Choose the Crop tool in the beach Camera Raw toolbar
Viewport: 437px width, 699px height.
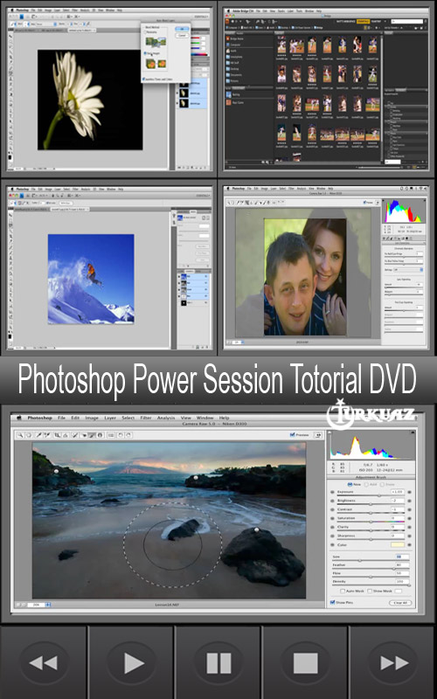[x=57, y=434]
